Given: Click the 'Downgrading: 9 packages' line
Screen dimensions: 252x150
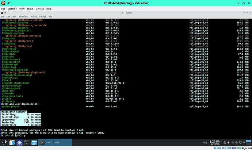Looking at the screenshot, I should tap(22, 125).
